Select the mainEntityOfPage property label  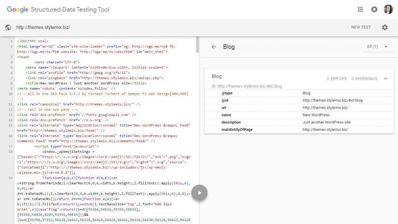237,129
